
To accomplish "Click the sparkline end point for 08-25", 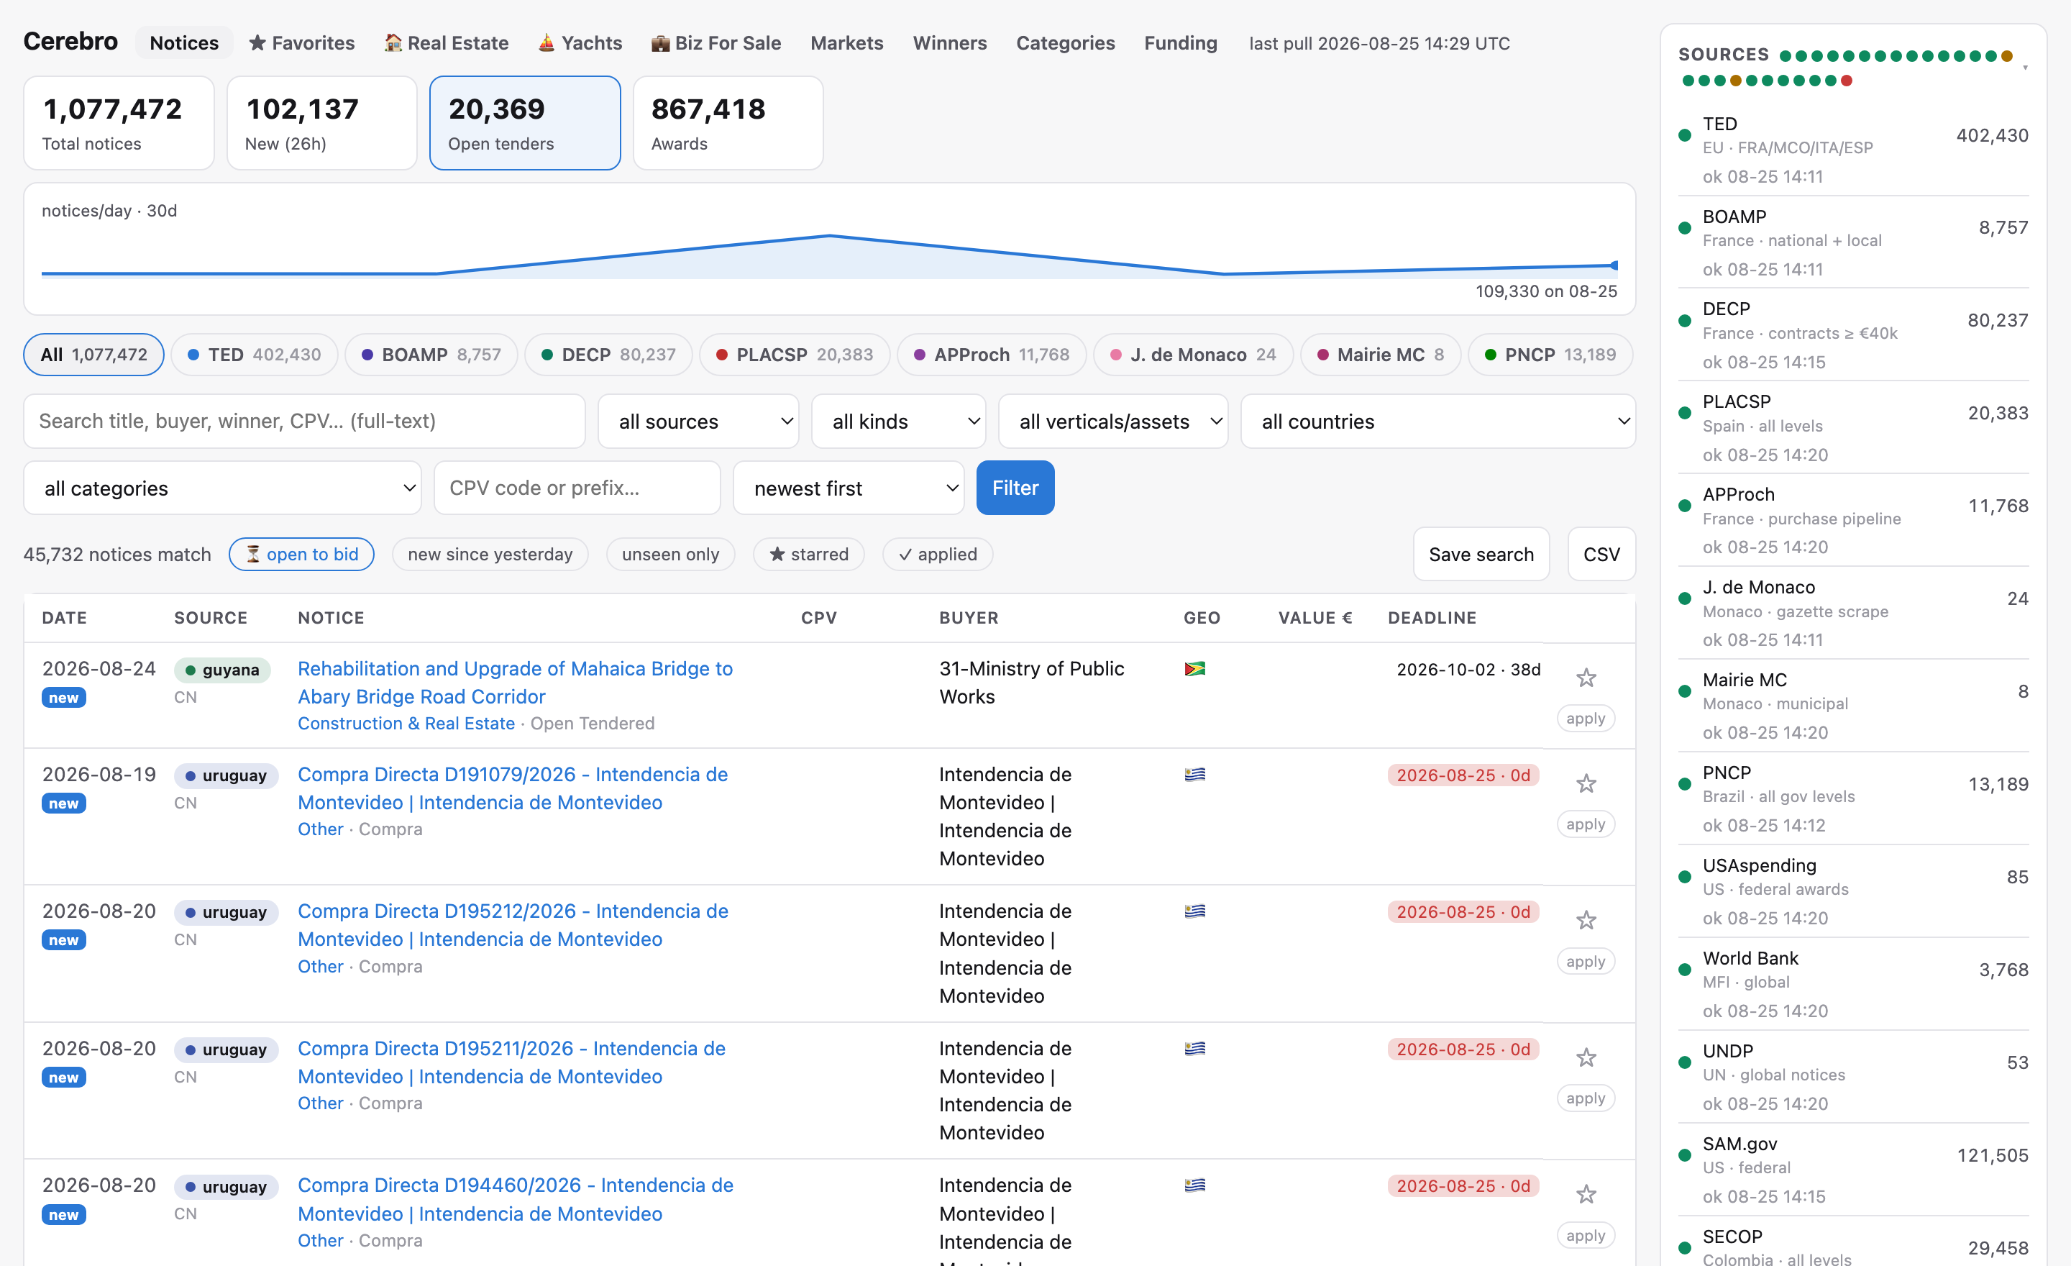I will coord(1614,265).
